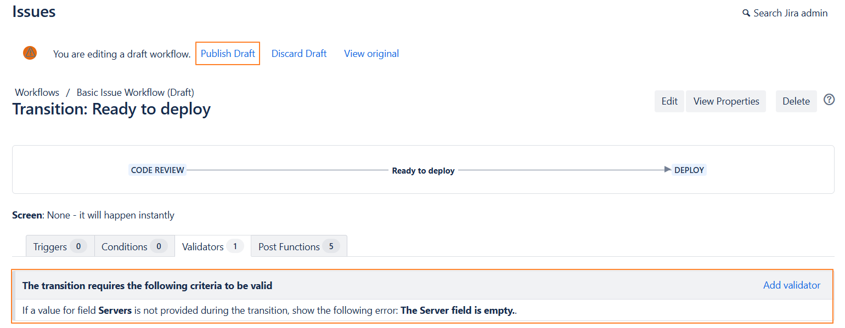Open help via the question mark icon
The image size is (845, 328).
pyautogui.click(x=829, y=100)
